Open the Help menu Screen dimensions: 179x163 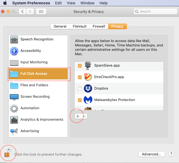pyautogui.click(x=104, y=3)
